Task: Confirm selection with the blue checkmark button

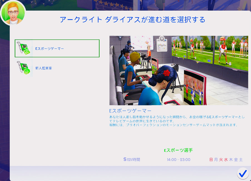Action: click(x=243, y=173)
